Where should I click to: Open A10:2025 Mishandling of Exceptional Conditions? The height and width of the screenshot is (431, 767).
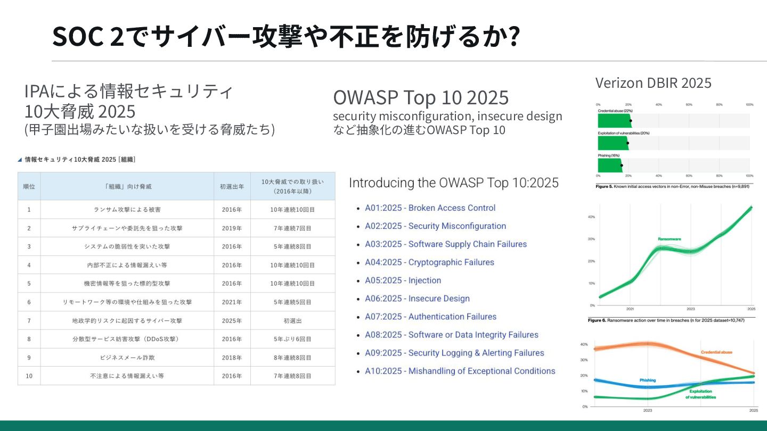tap(460, 371)
